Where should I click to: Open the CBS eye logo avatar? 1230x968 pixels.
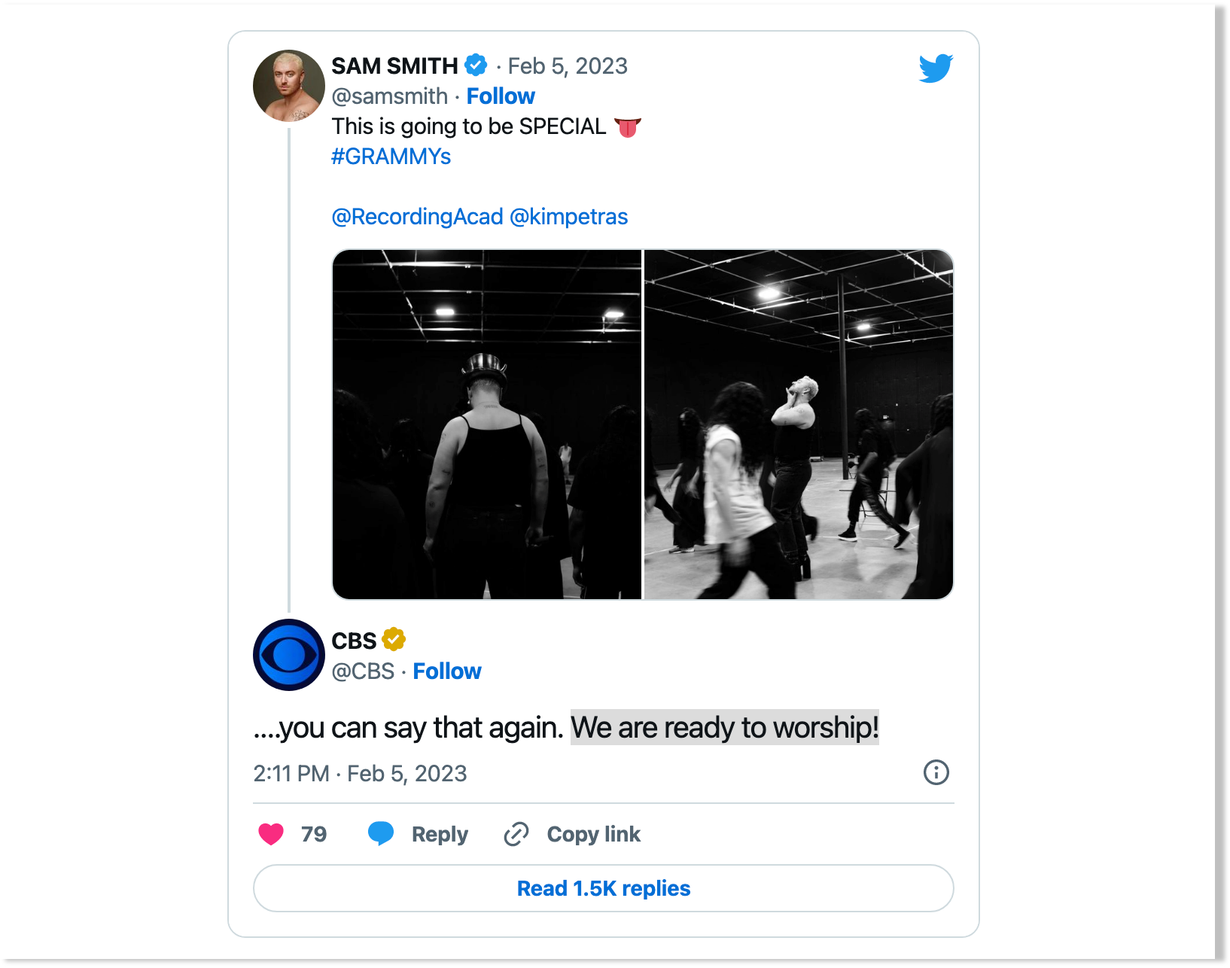pos(289,655)
